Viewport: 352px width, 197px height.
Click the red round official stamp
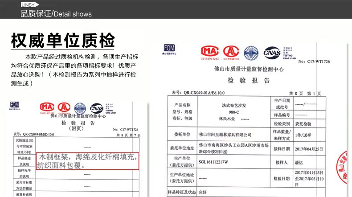[x=342, y=167]
